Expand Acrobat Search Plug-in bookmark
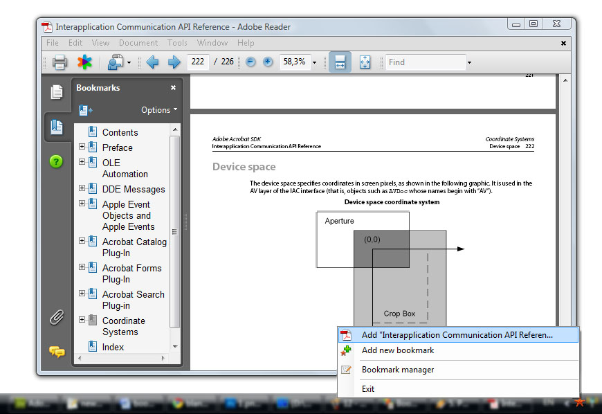 (x=82, y=293)
